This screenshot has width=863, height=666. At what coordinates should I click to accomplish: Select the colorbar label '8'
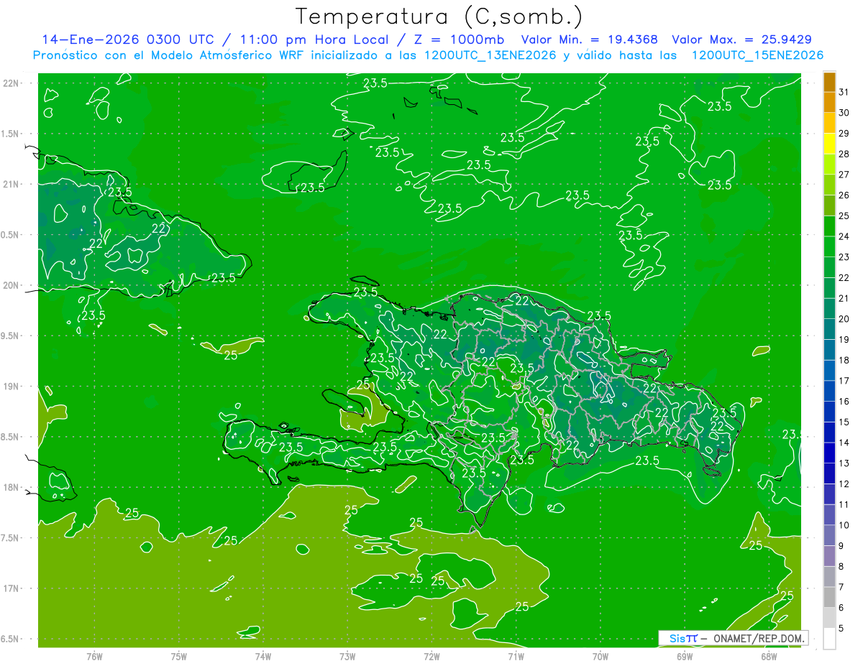point(841,566)
